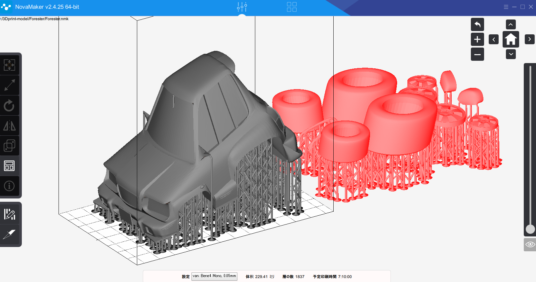This screenshot has height=282, width=536.
Task: Rotate the view left with the chevron
Action: click(493, 39)
